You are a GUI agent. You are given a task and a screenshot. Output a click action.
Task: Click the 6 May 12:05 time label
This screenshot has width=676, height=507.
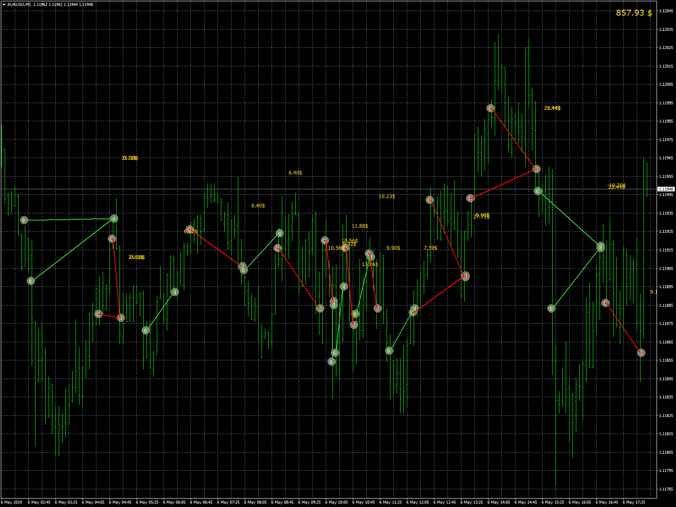[418, 502]
